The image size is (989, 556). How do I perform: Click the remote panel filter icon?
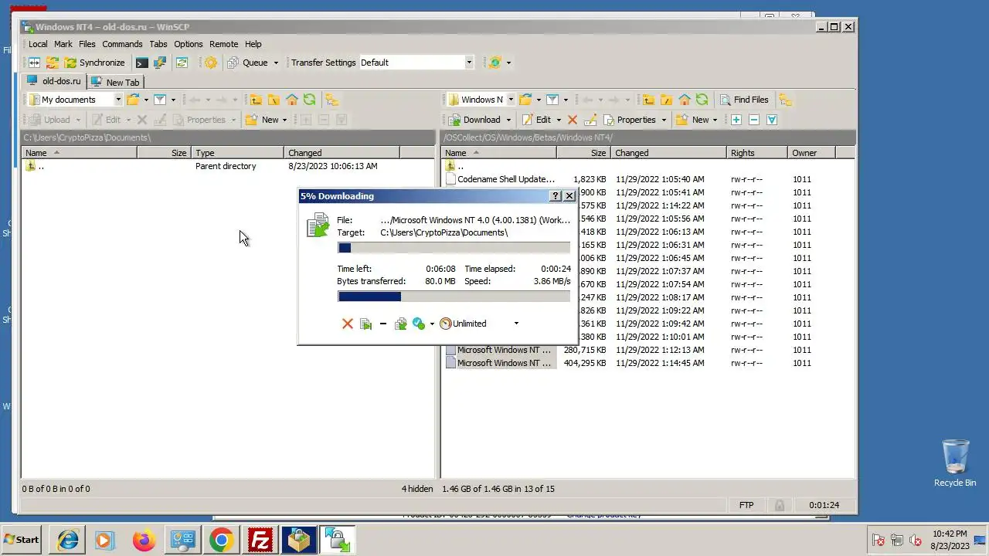point(552,100)
